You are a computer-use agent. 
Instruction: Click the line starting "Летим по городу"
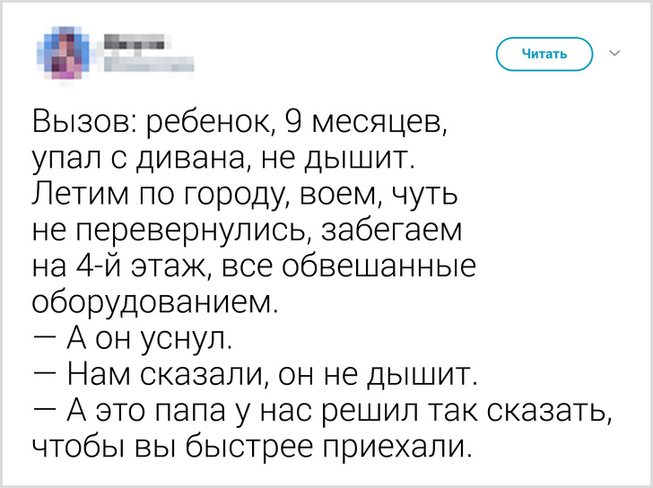click(x=245, y=196)
